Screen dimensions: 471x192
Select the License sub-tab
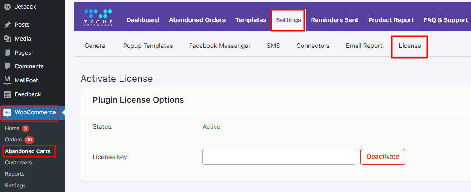click(x=410, y=46)
